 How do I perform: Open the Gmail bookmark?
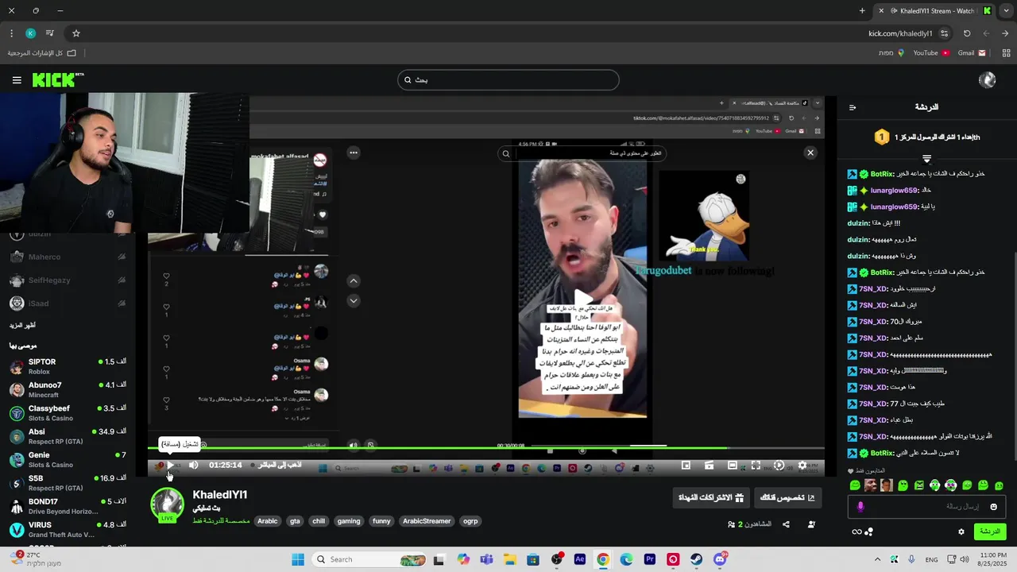pos(972,53)
